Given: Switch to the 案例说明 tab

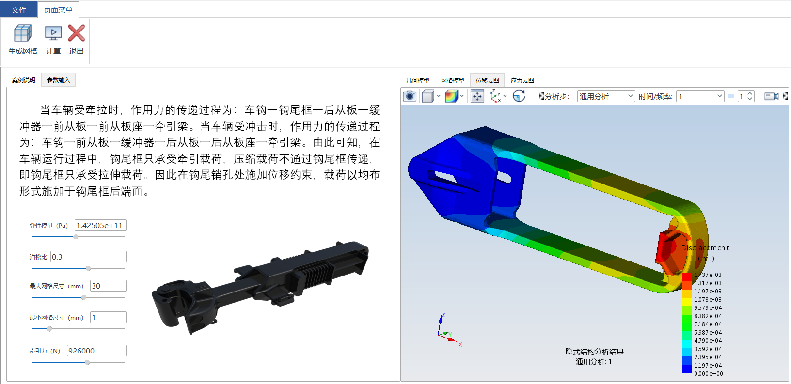Looking at the screenshot, I should (x=24, y=80).
